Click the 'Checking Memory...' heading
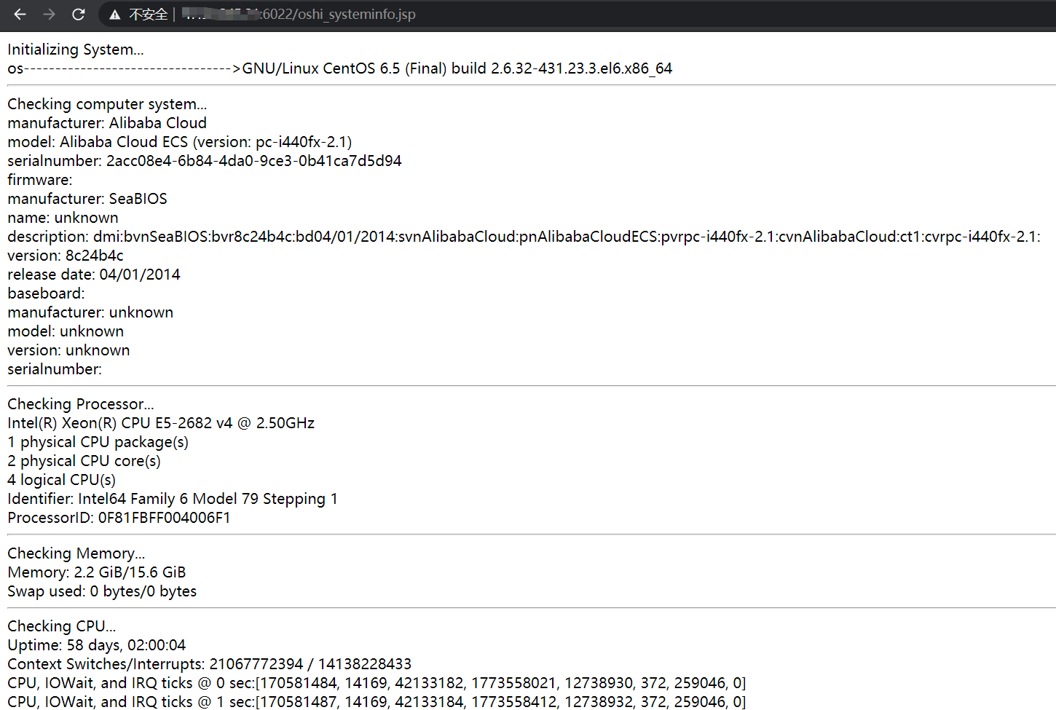1056x710 pixels. point(76,553)
